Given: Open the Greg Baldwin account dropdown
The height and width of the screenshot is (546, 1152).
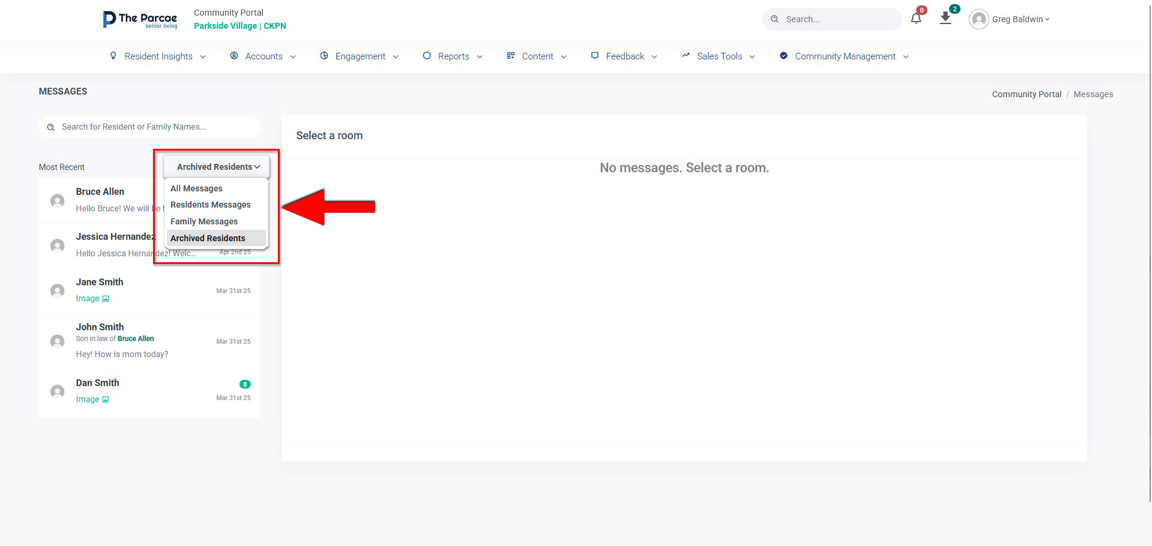Looking at the screenshot, I should [1021, 19].
